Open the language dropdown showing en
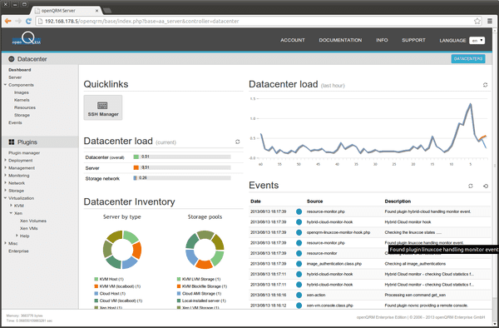The image size is (499, 328). click(x=477, y=41)
